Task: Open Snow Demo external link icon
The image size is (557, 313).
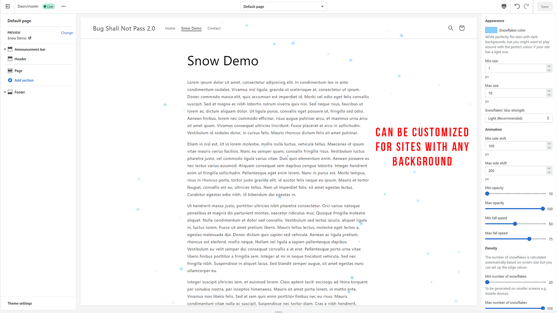Action: click(x=30, y=38)
